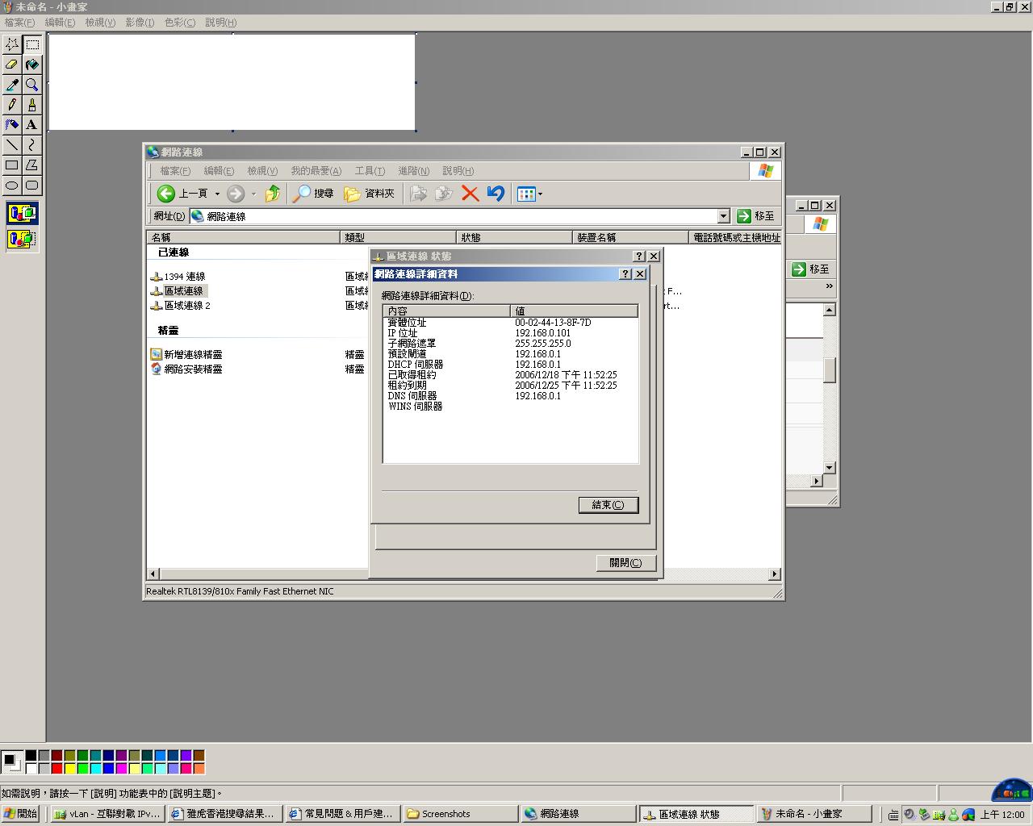Click the delete (red X) toolbar icon

tap(470, 194)
